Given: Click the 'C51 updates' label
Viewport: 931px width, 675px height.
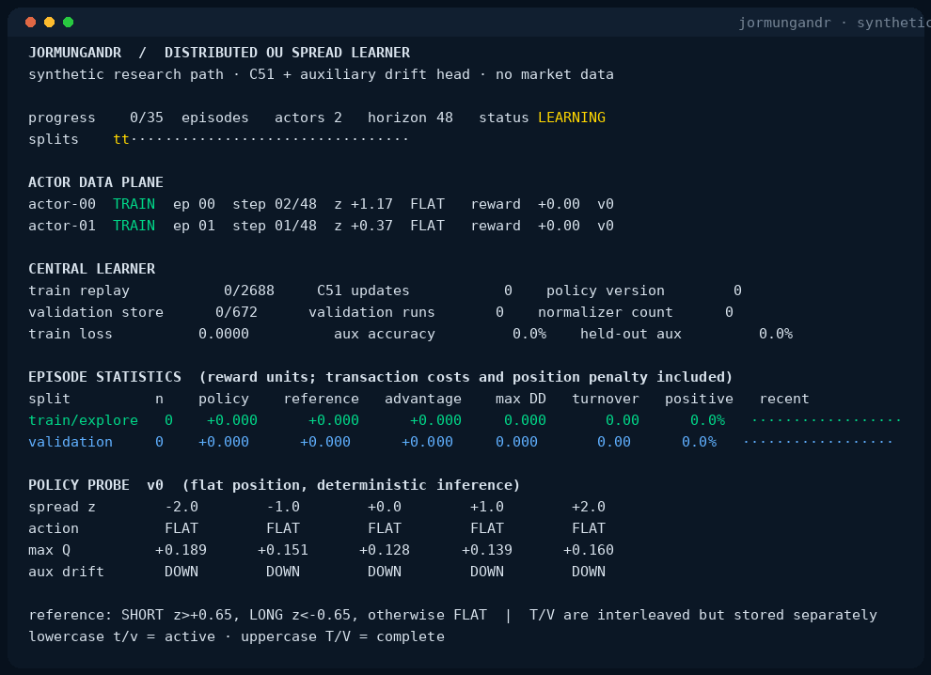Looking at the screenshot, I should (x=363, y=290).
